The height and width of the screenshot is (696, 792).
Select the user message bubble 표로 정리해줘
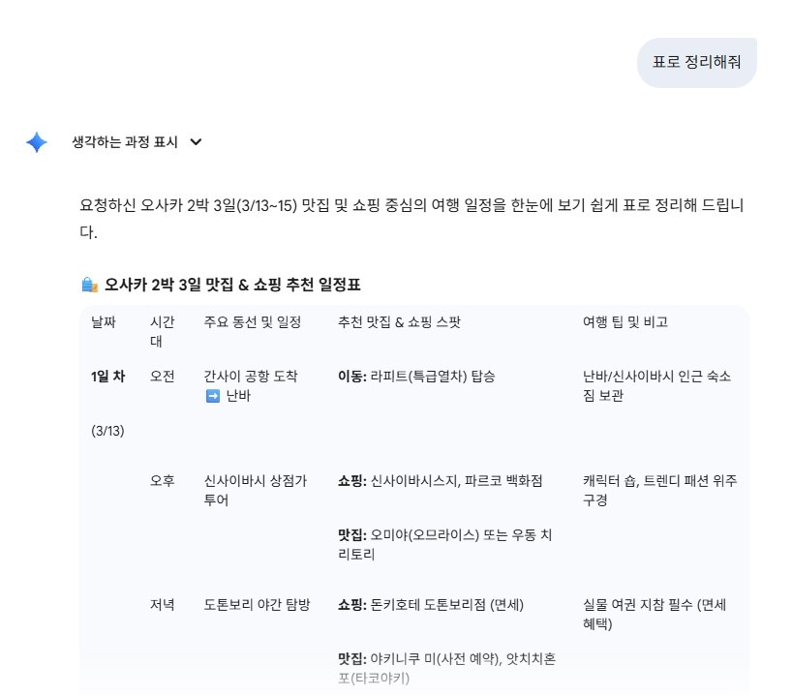[x=696, y=62]
